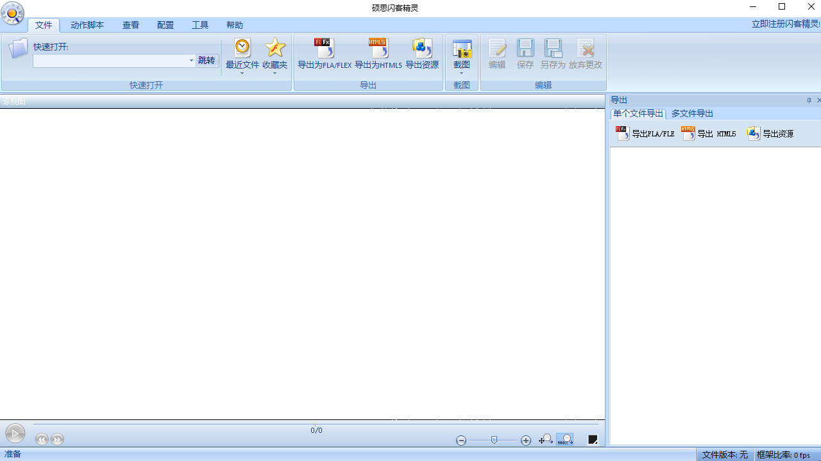Click the 导出资源 ribbon icon
This screenshot has width=821, height=461.
[x=422, y=49]
